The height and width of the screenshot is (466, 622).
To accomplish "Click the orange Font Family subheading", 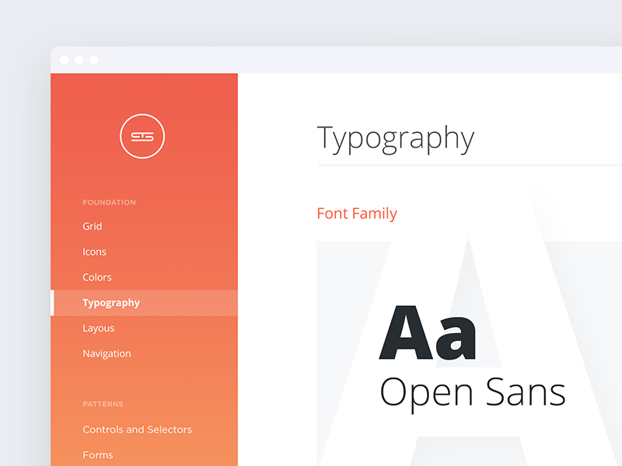I will click(357, 214).
